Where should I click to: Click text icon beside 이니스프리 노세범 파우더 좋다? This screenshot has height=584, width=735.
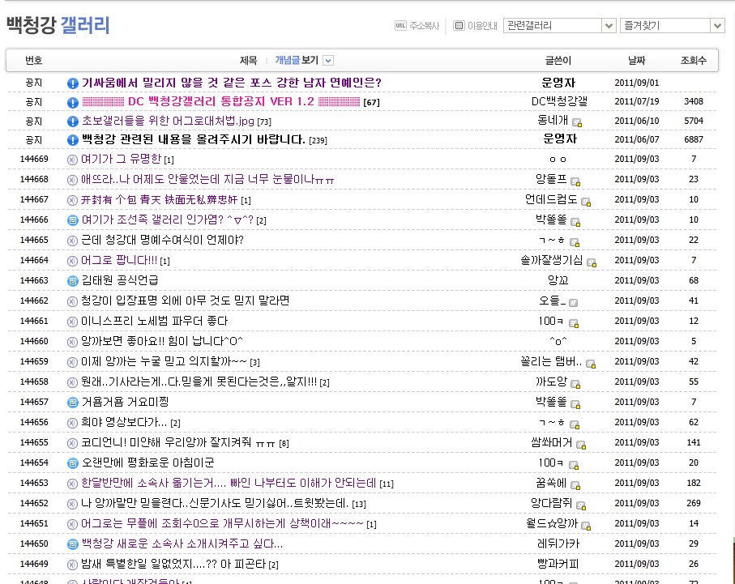72,322
